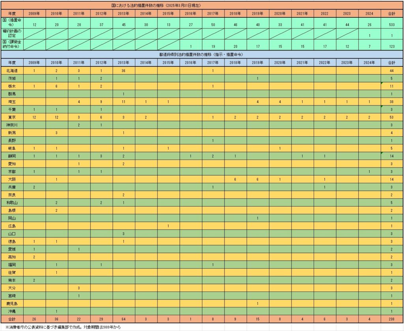This screenshot has width=404, height=331.
Task: Click the bottom 合計 row label
Action: pyautogui.click(x=12, y=319)
